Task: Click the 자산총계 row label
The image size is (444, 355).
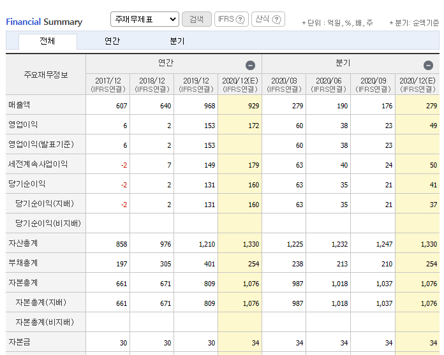Action: [23, 243]
